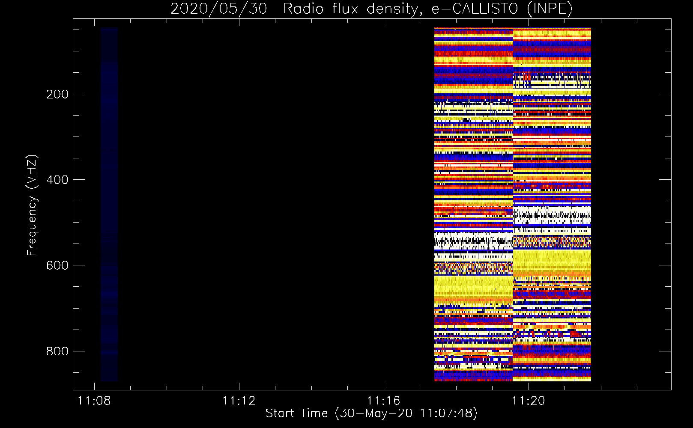Viewport: 693px width, 428px height.
Task: Click the faint blue data strip near 11:08
Action: (109, 205)
